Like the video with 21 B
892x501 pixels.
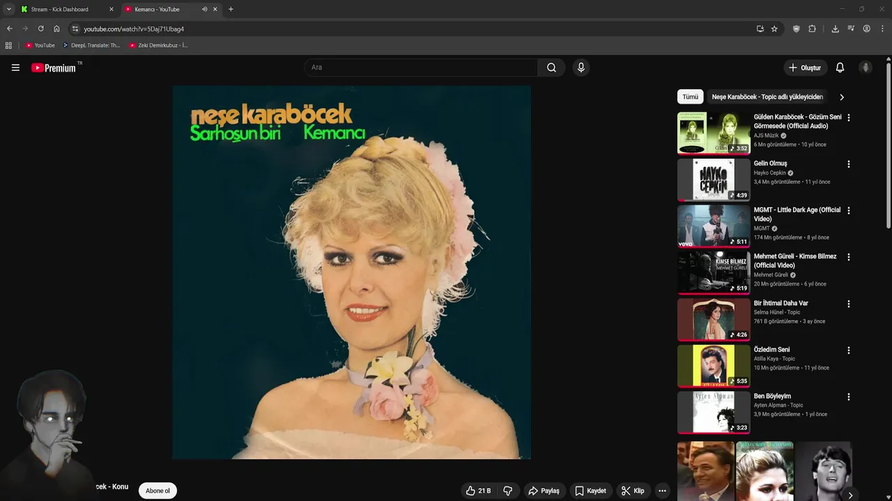pyautogui.click(x=478, y=491)
